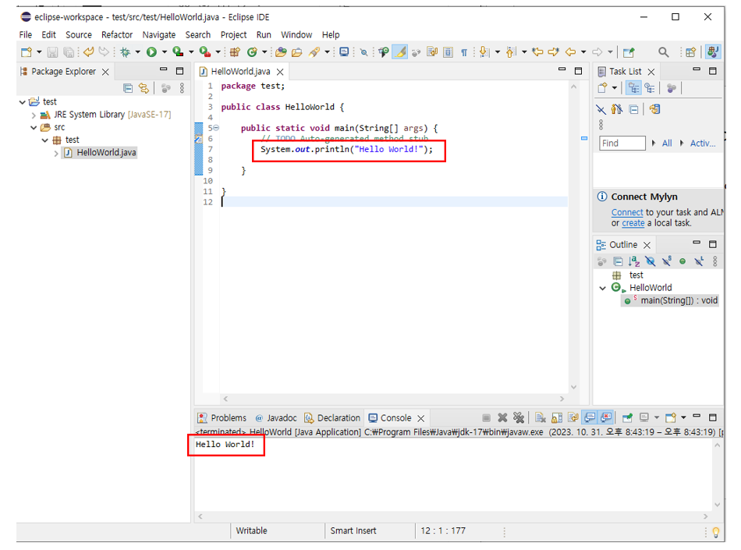The image size is (741, 550).
Task: Toggle Block Selection mode
Action: (448, 52)
